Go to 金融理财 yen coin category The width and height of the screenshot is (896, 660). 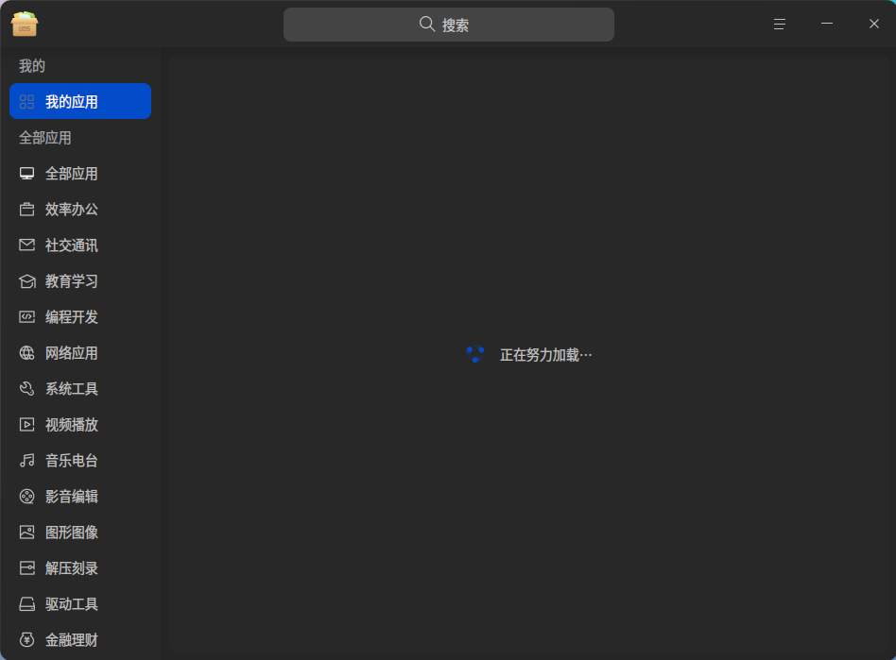[x=80, y=640]
